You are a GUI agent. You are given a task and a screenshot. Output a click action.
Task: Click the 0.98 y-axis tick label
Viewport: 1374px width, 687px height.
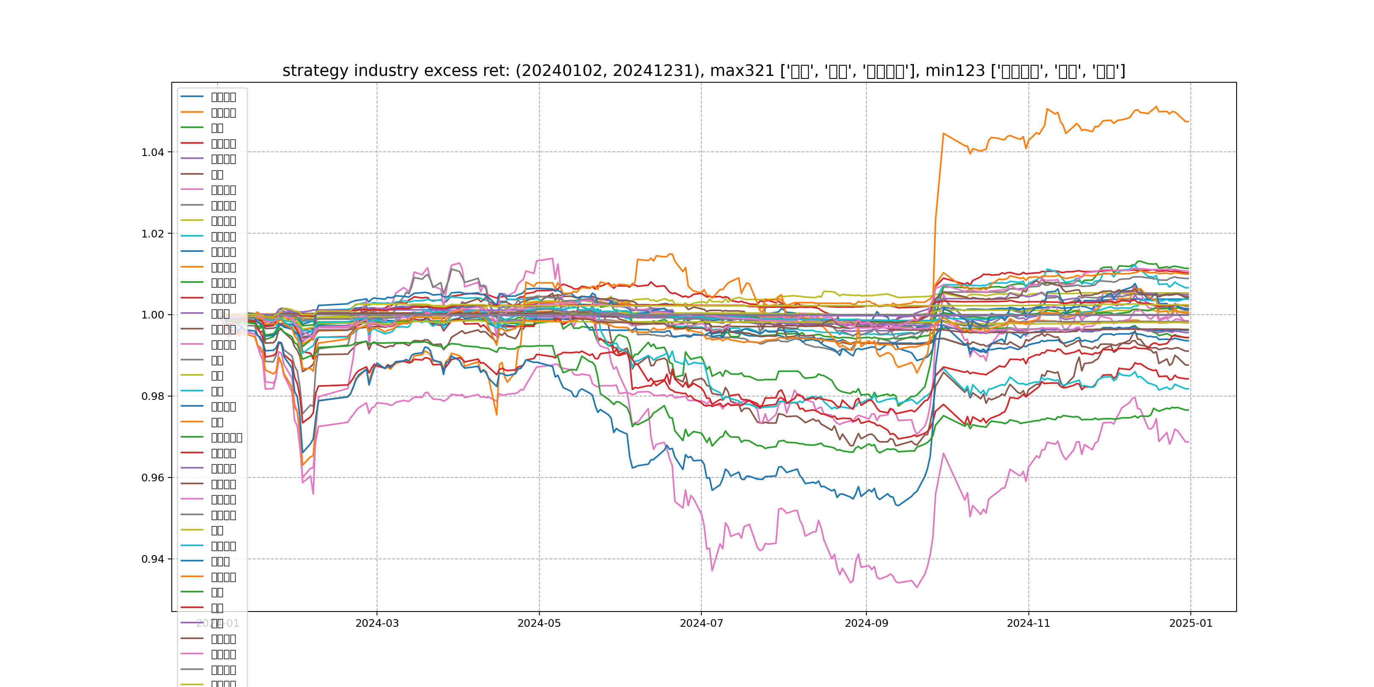coord(153,397)
